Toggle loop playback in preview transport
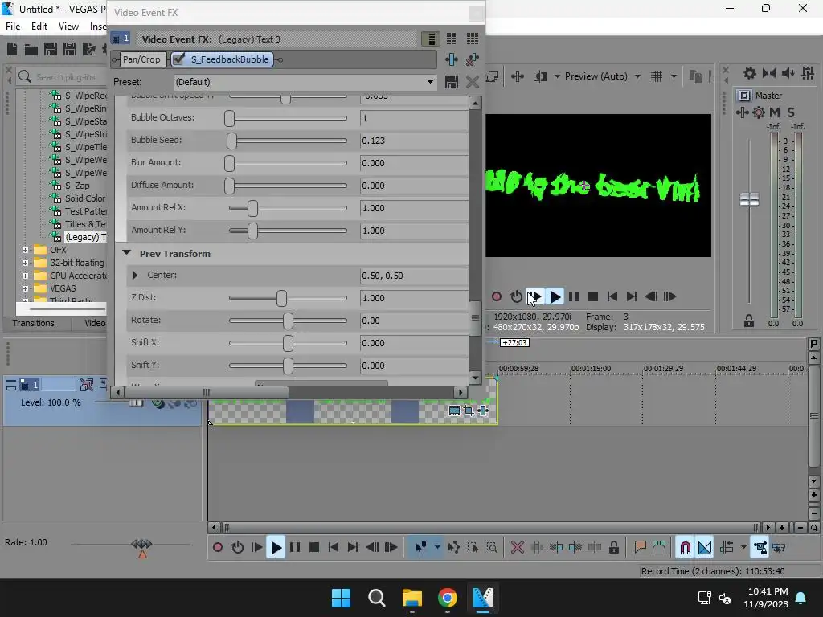Screen dimensions: 823x617 (516, 297)
